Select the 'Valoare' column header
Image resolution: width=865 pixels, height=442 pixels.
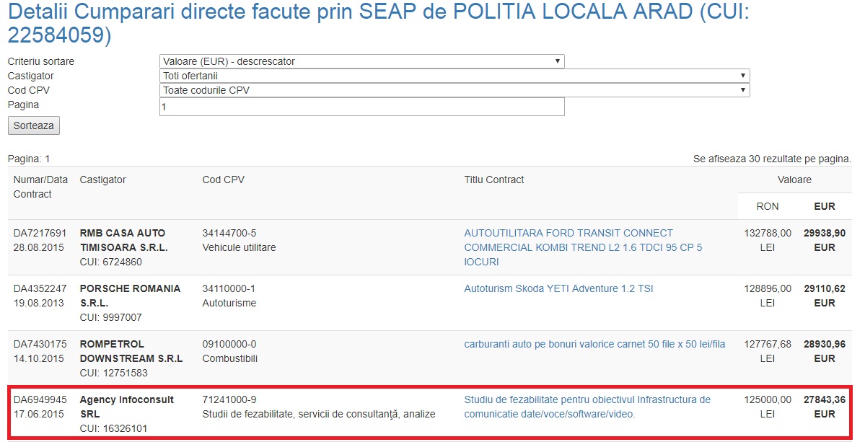[x=794, y=180]
